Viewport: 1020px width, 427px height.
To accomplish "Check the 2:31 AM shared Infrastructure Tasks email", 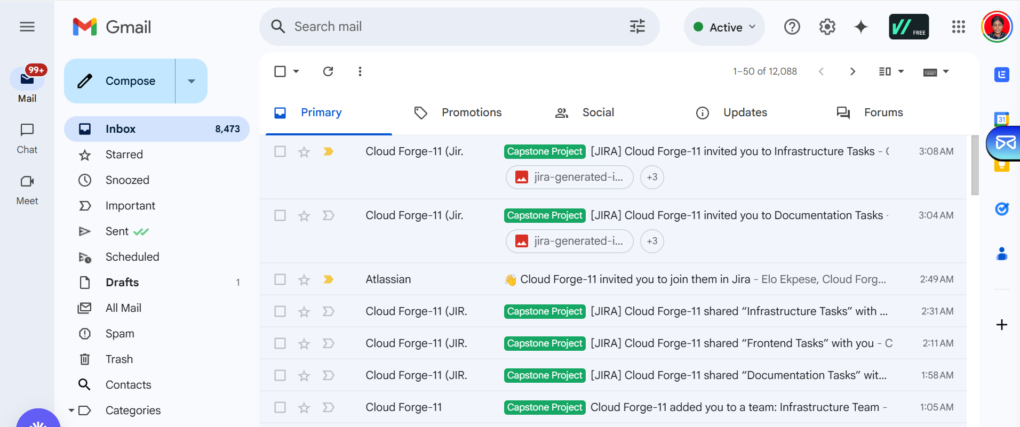I will click(280, 311).
